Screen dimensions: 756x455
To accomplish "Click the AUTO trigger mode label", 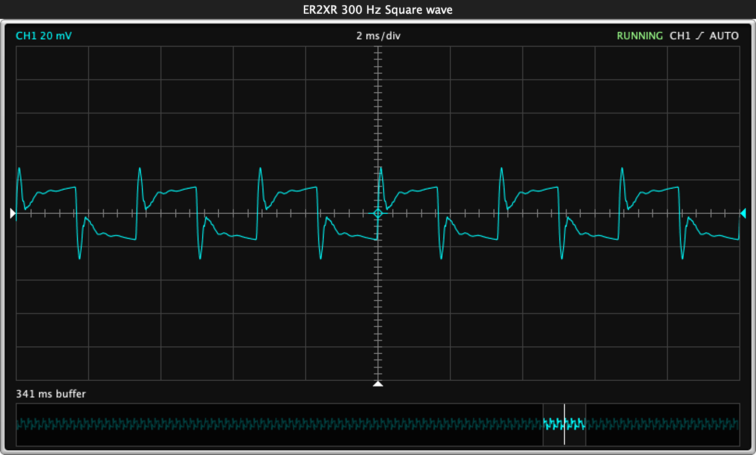I will click(x=724, y=36).
